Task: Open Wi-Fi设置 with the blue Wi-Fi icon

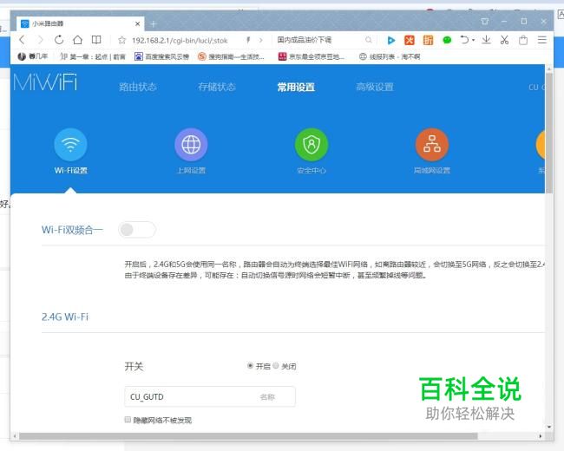Action: pyautogui.click(x=70, y=152)
